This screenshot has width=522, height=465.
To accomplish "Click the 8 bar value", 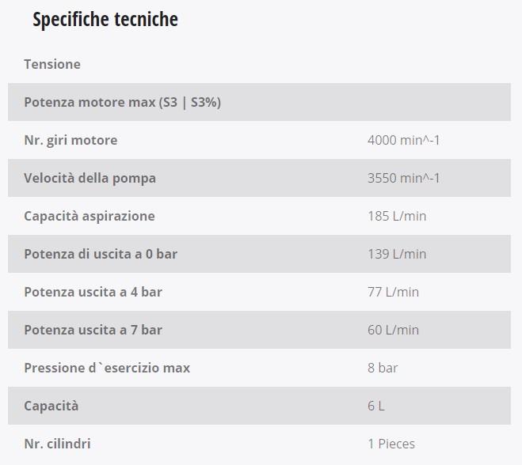I will [x=383, y=368].
